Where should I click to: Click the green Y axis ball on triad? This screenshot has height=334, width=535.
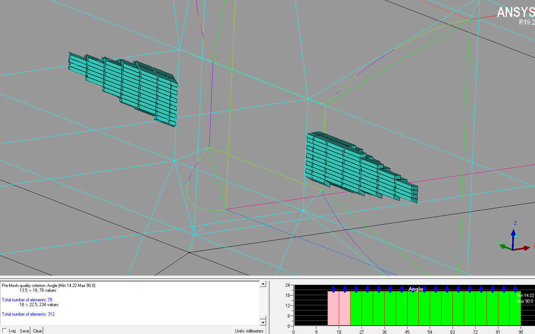[x=503, y=246]
